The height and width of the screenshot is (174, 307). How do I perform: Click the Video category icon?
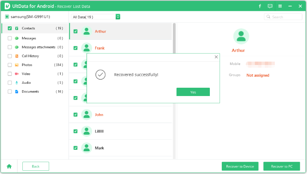[x=17, y=74]
